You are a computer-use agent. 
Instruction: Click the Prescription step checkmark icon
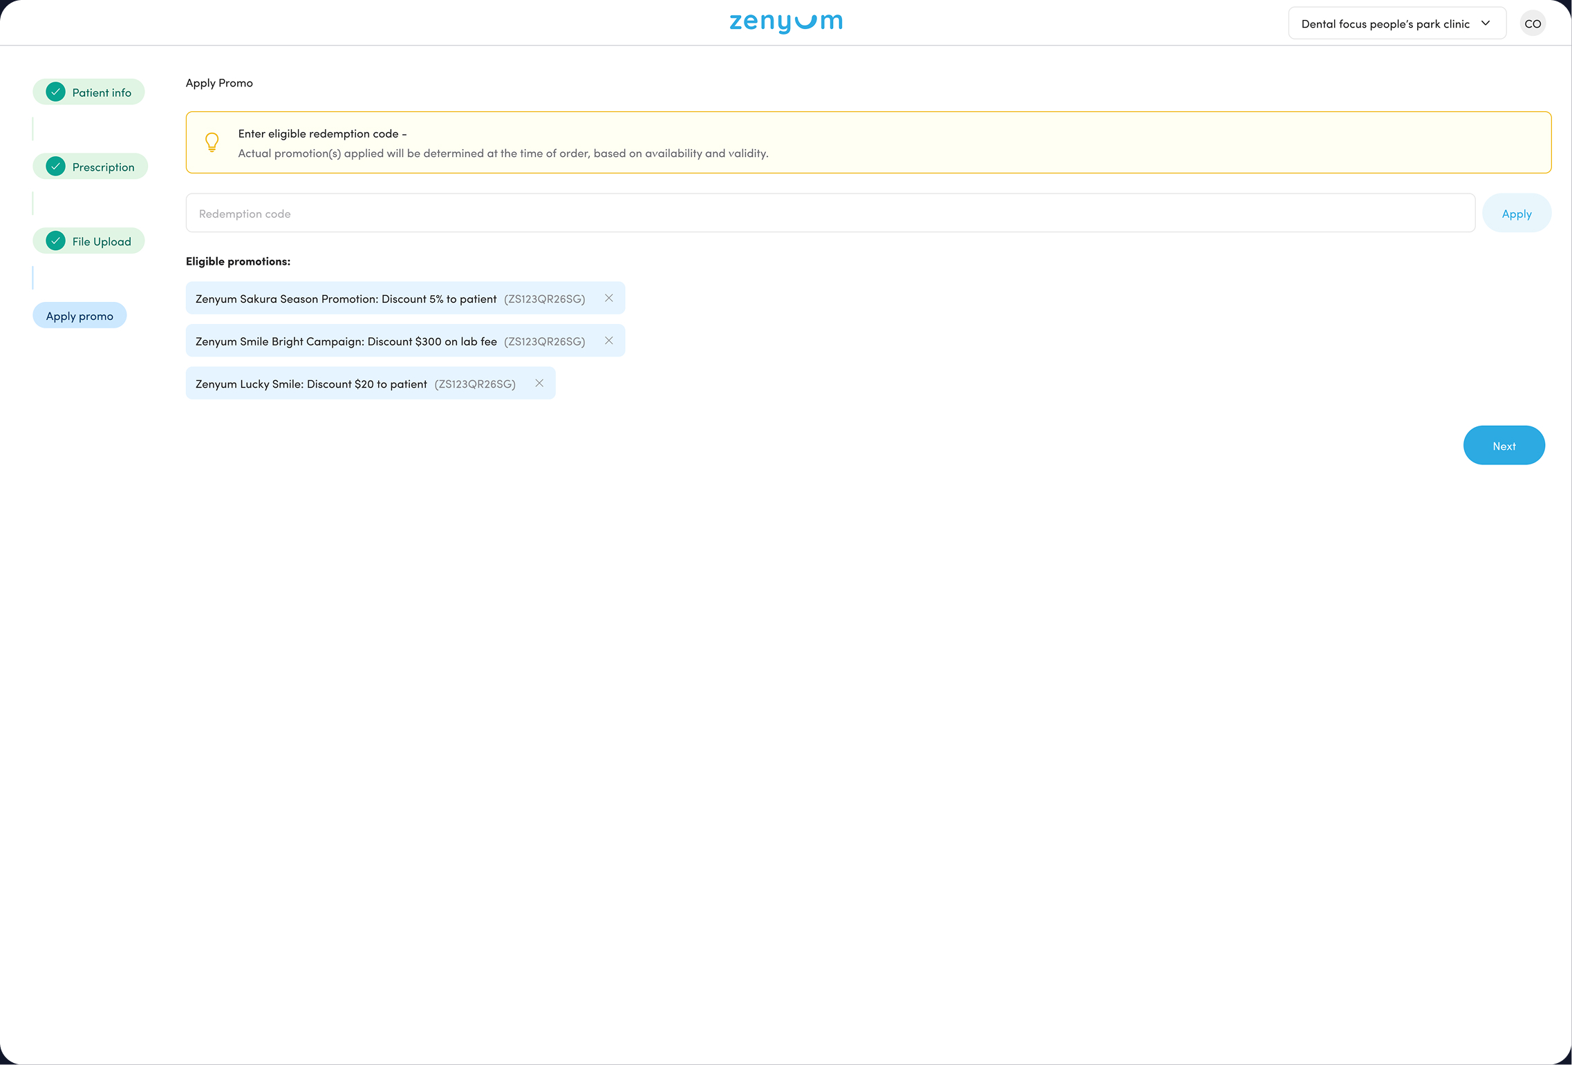56,167
